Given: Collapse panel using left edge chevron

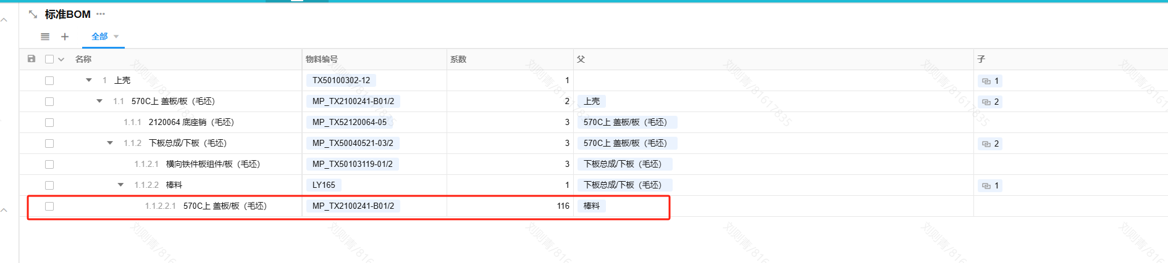Looking at the screenshot, I should coord(4,20).
